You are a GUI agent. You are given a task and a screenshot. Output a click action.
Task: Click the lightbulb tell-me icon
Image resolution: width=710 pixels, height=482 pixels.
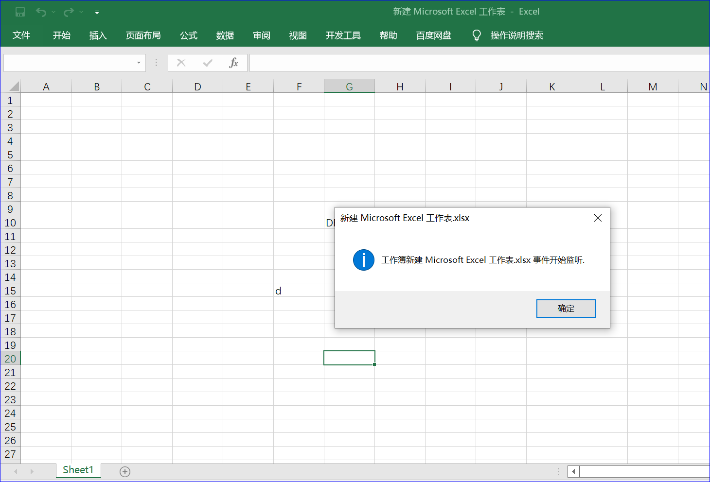(477, 35)
